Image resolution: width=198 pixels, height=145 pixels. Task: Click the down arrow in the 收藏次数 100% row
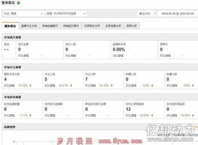[193, 86]
